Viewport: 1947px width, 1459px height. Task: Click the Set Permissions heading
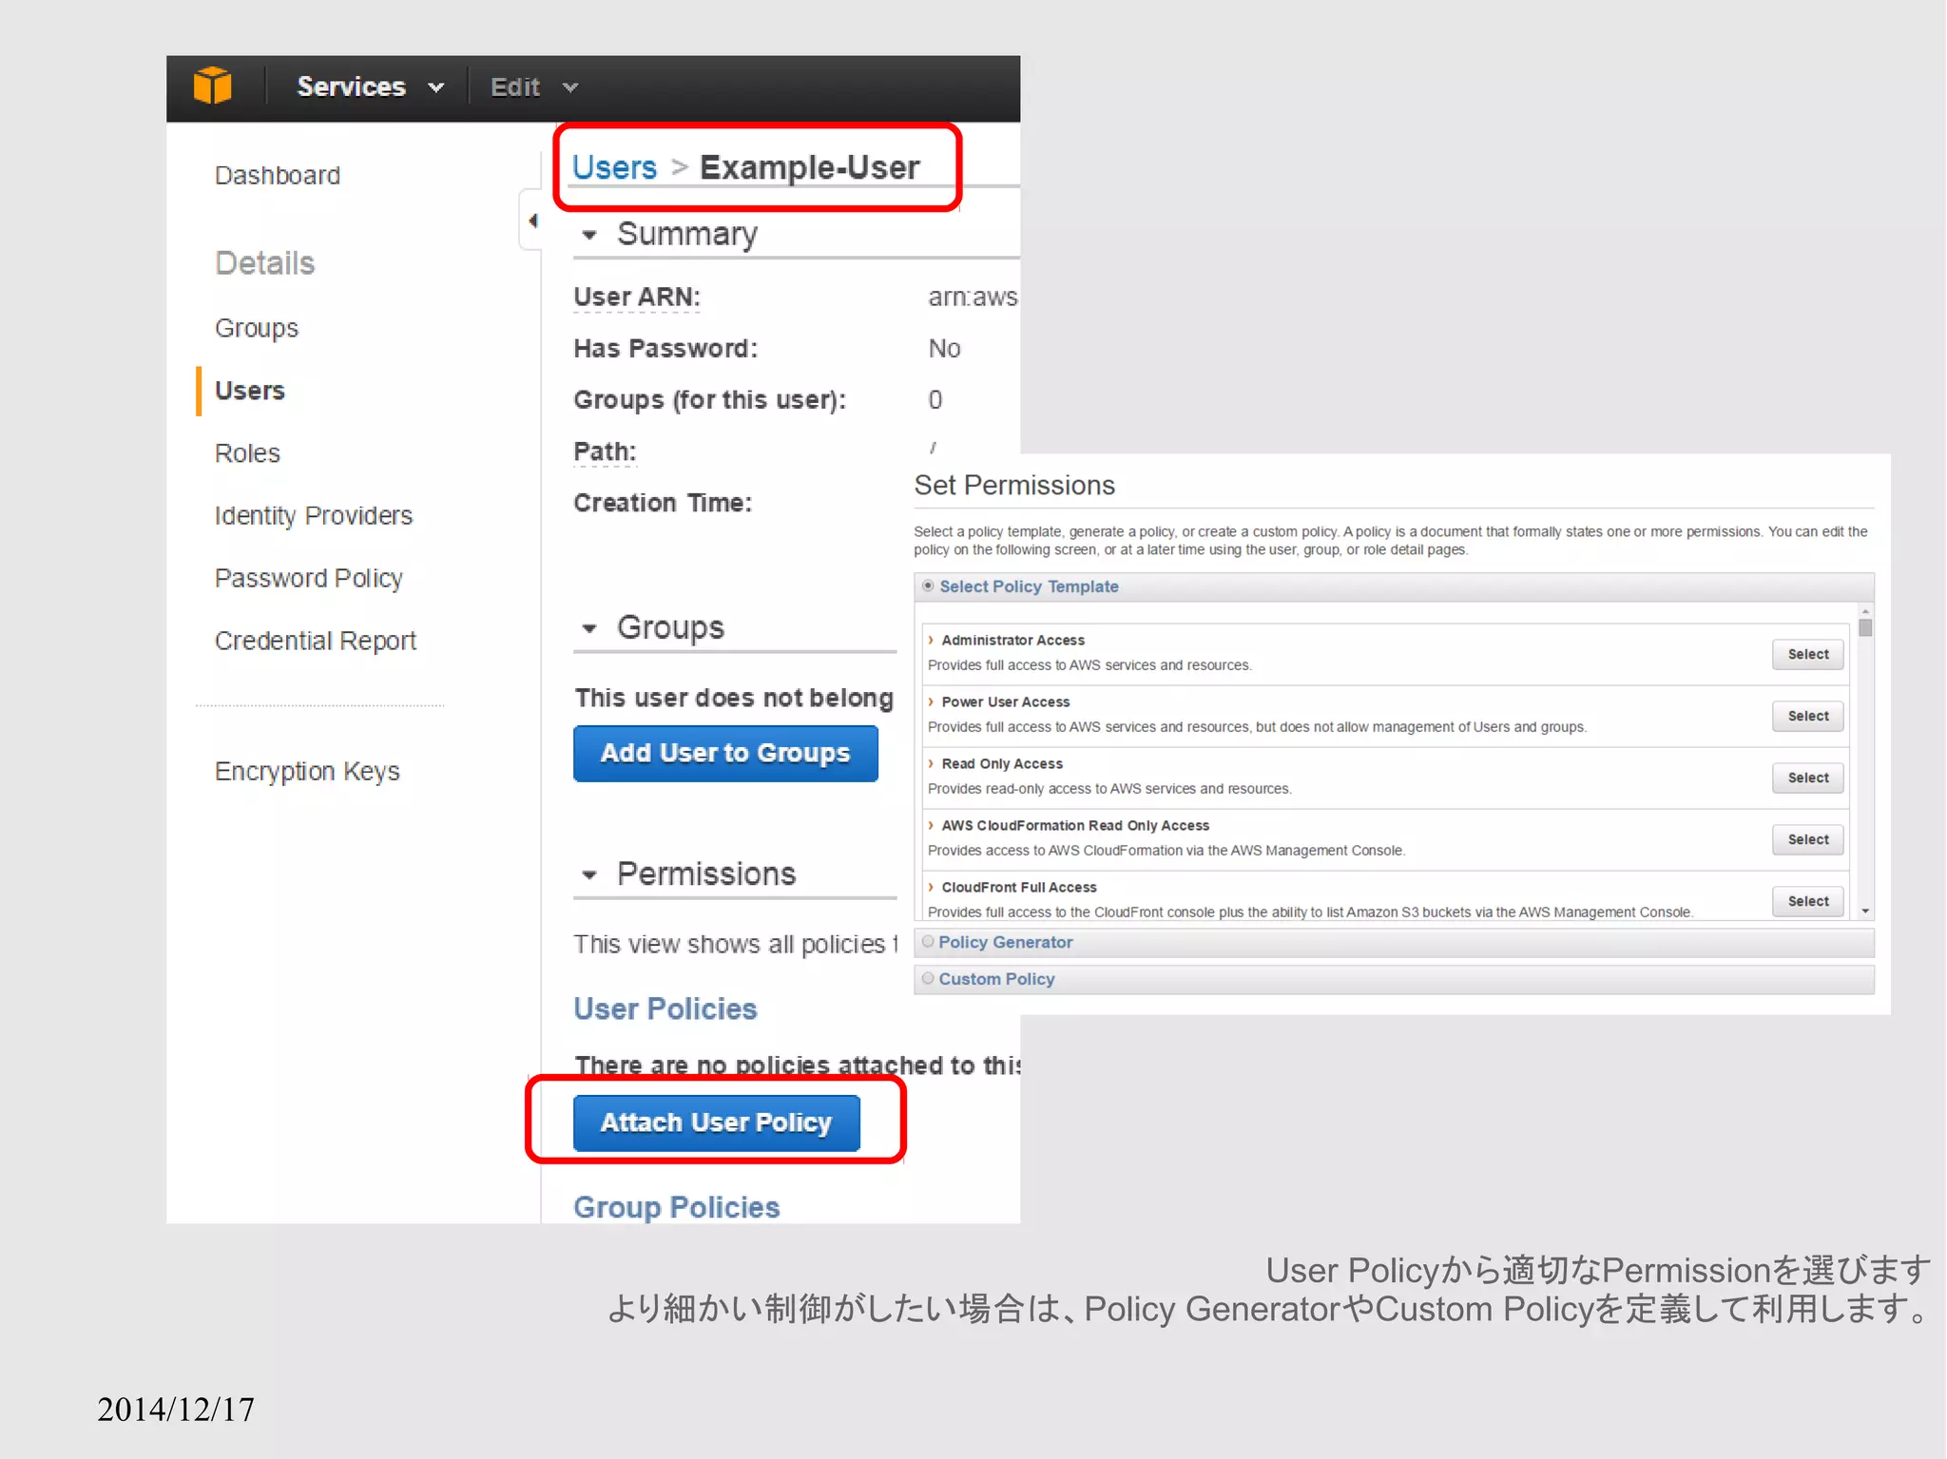1013,485
